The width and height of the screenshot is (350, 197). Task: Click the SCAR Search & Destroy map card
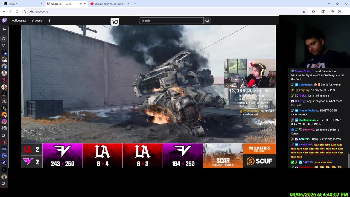[223, 155]
